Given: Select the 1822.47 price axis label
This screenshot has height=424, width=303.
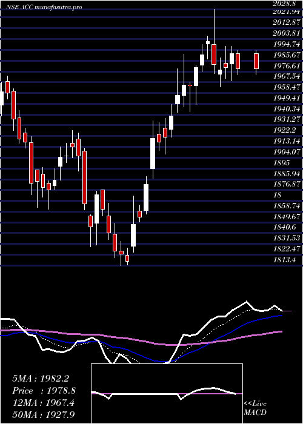Looking at the screenshot, I should 287,249.
